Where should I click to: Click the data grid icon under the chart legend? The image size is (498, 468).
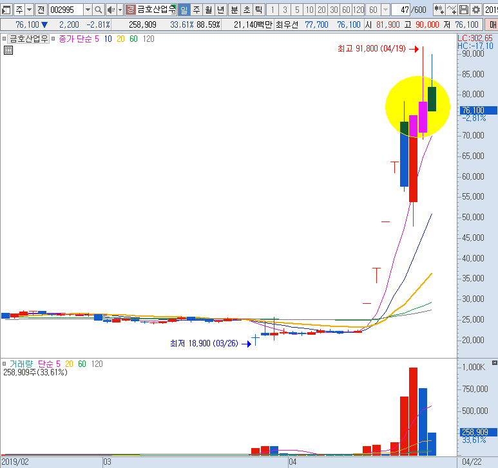8,50
